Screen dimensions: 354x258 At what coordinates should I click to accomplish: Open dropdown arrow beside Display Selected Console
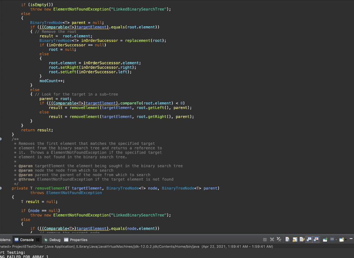(x=336, y=240)
